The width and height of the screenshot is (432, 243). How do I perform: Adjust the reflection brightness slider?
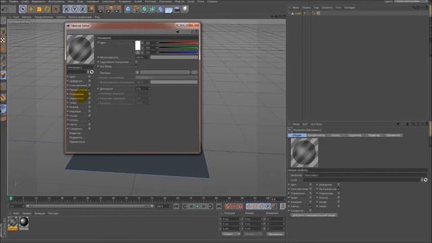174,57
